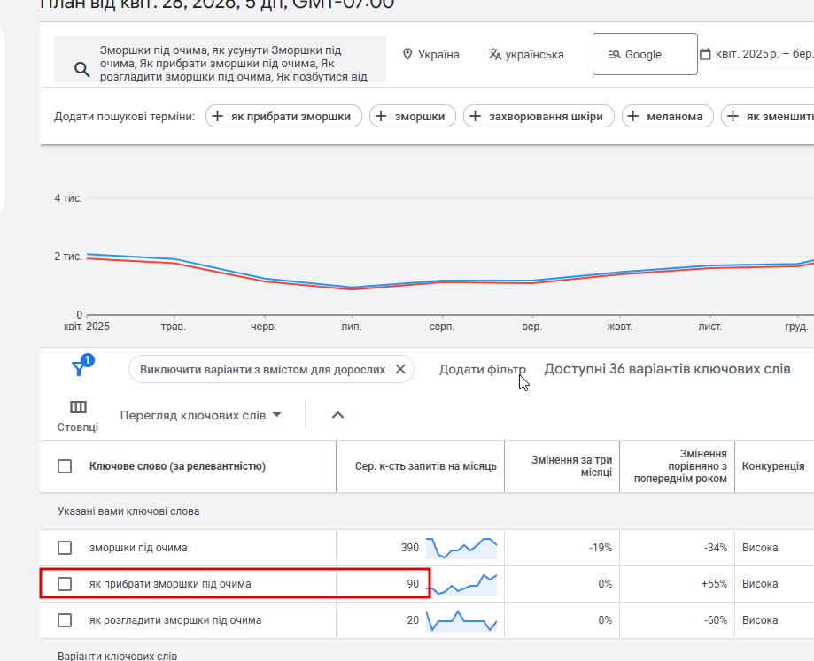
Task: Add suggested term 'як прибрати зморшки'
Action: tap(283, 116)
